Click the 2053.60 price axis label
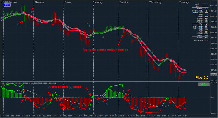This screenshot has height=118, width=218. [x=214, y=81]
